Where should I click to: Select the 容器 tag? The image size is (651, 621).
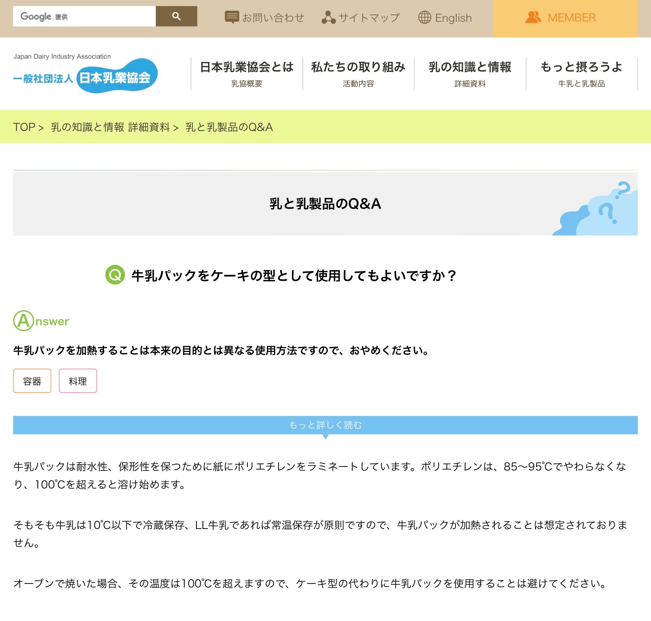32,381
